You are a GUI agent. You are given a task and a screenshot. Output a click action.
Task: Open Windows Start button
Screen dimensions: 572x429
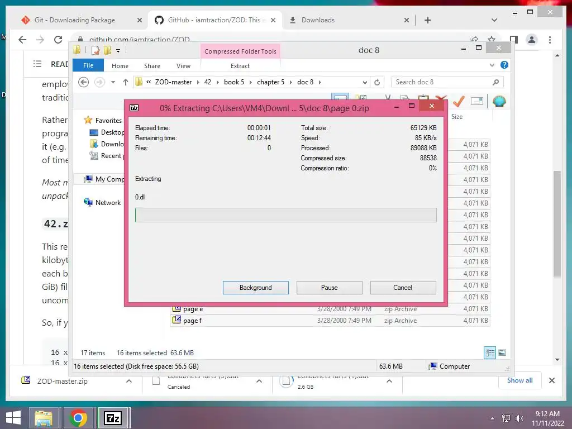point(13,418)
